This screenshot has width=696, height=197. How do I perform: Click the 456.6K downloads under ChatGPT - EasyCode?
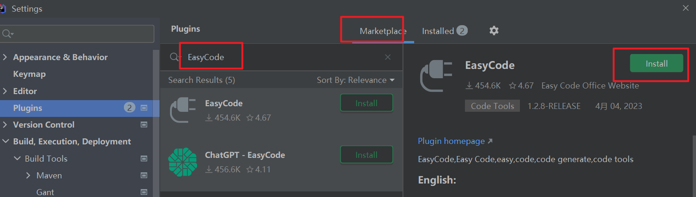coord(223,170)
